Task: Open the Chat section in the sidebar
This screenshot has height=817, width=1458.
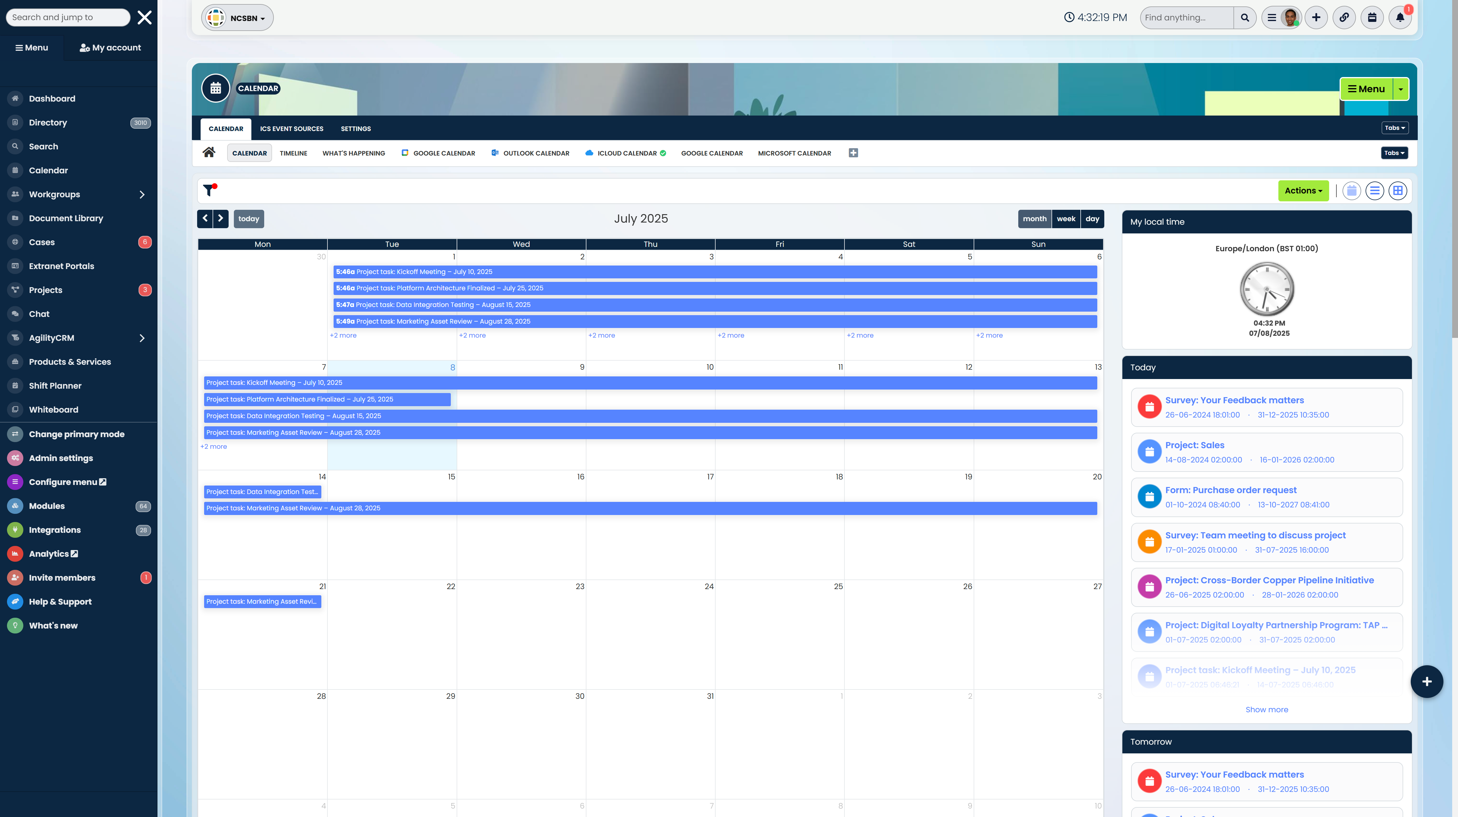Action: click(x=39, y=314)
